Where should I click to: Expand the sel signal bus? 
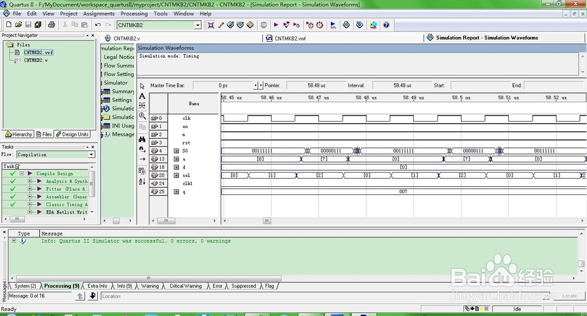pyautogui.click(x=176, y=175)
